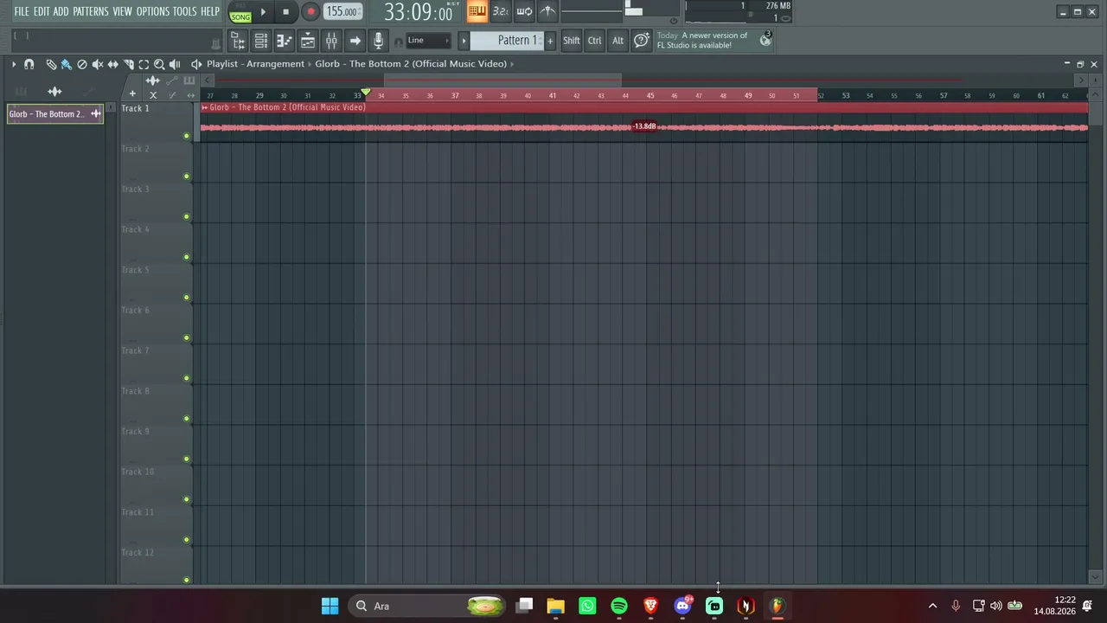Select the Mute tool icon

98,64
